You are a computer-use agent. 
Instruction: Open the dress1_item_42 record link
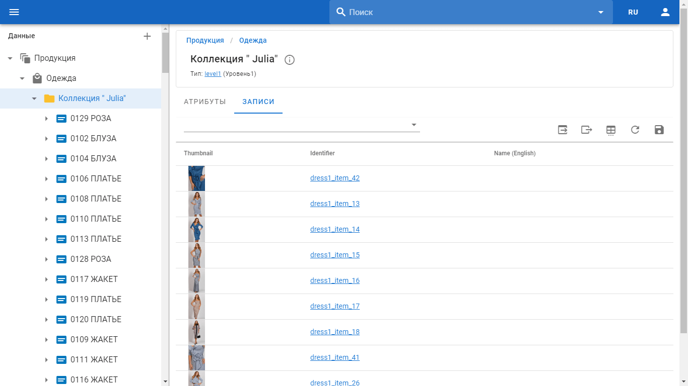[335, 178]
